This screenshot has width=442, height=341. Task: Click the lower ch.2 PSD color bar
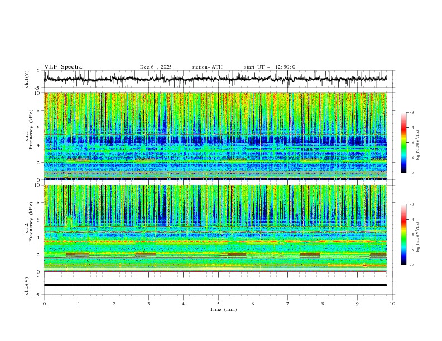point(403,235)
